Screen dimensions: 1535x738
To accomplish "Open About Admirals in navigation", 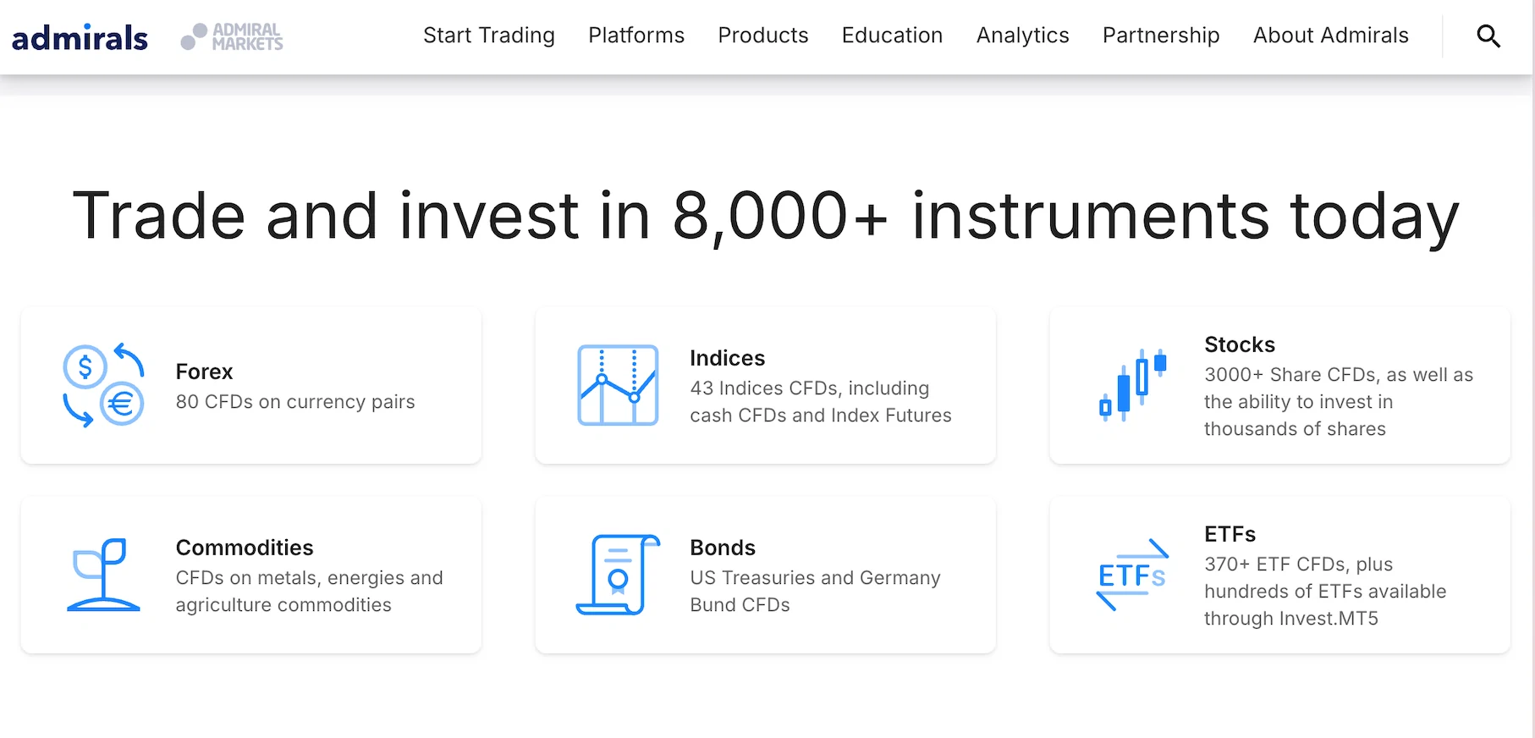I will coord(1330,36).
